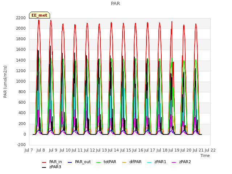Click the Jul 14 tick label
232x174 pixels.
113,150
